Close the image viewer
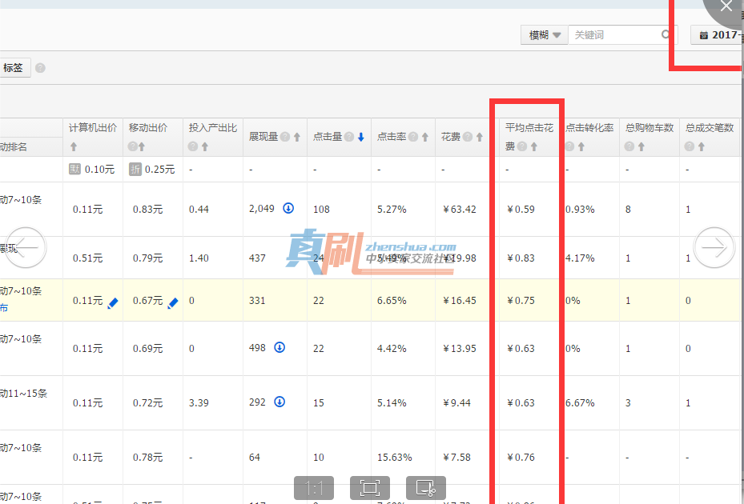 pyautogui.click(x=726, y=6)
